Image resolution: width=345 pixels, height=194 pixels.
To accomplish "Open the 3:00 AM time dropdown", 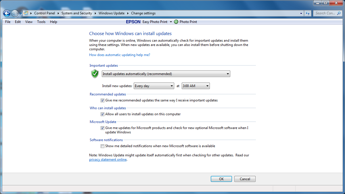I will (196, 86).
